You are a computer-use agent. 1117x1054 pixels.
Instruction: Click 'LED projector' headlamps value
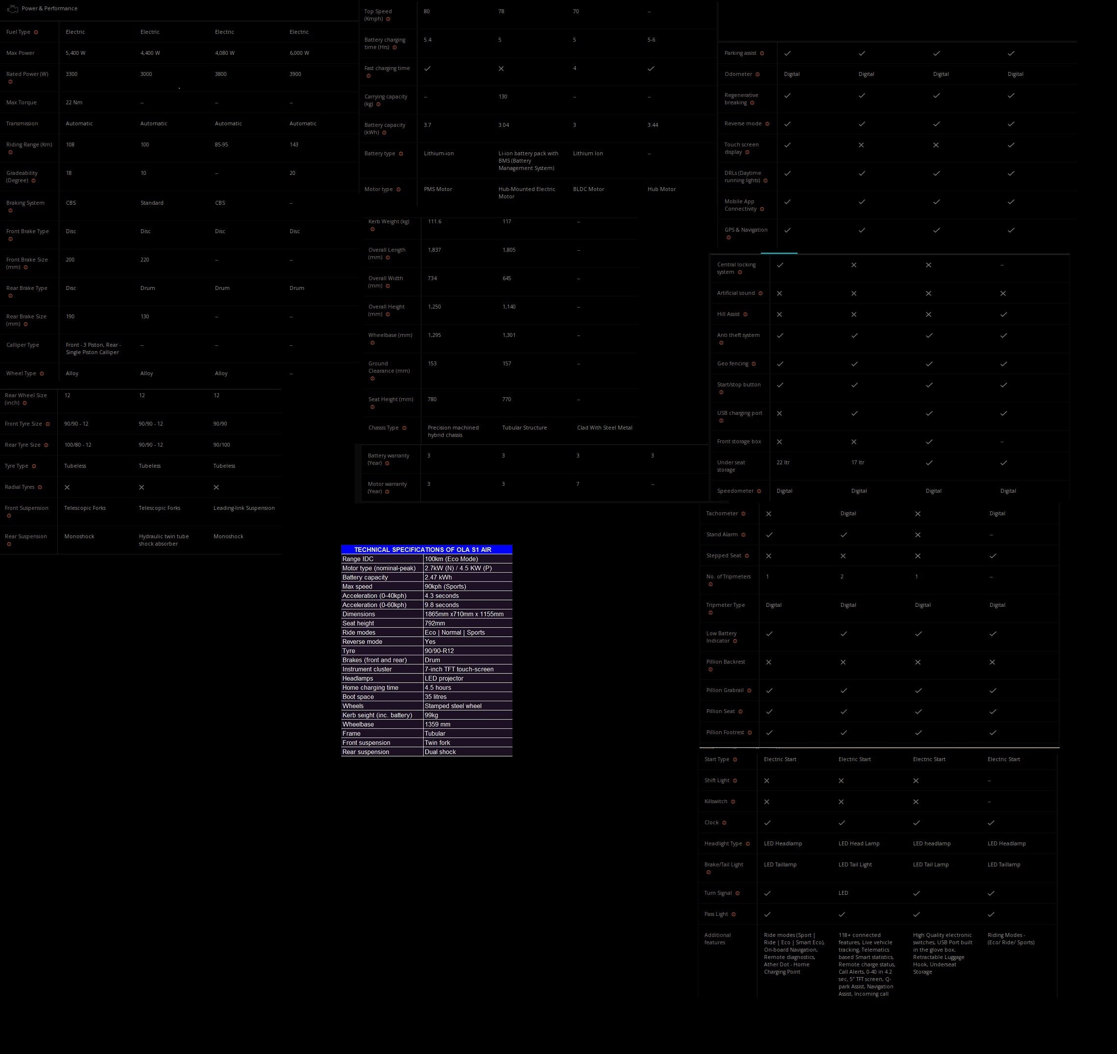444,679
